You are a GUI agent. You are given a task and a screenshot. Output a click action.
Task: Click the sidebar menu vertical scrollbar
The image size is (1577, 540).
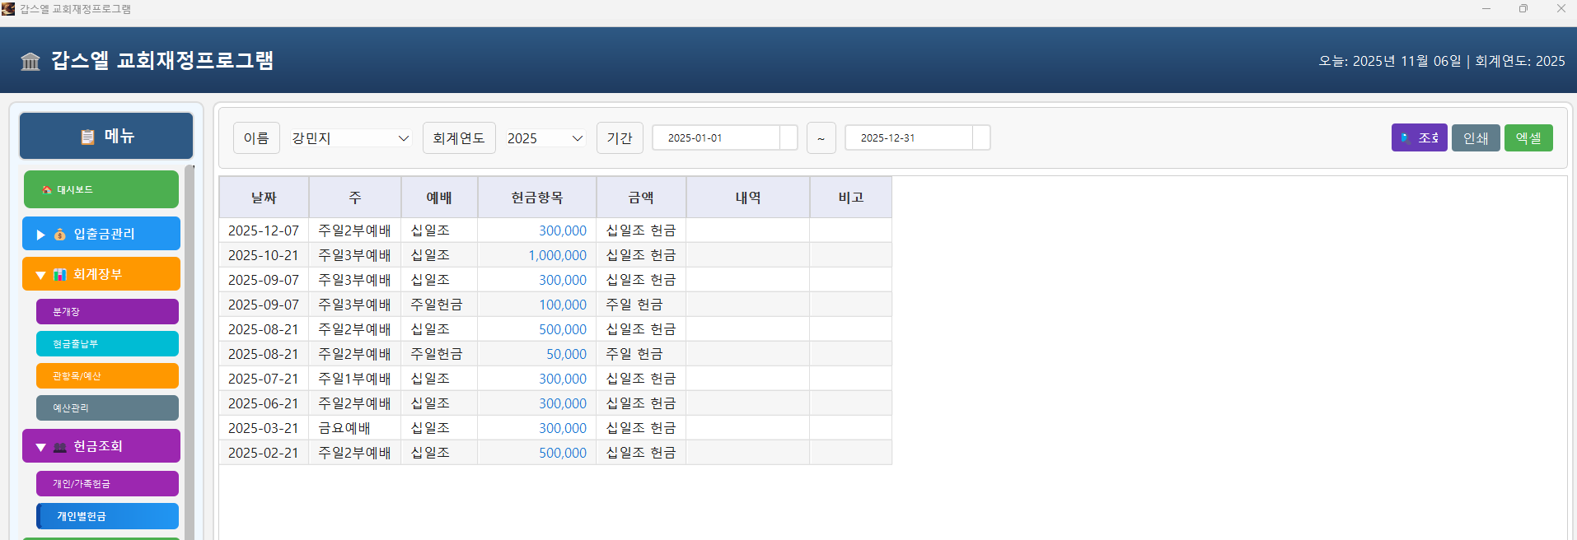pyautogui.click(x=190, y=352)
